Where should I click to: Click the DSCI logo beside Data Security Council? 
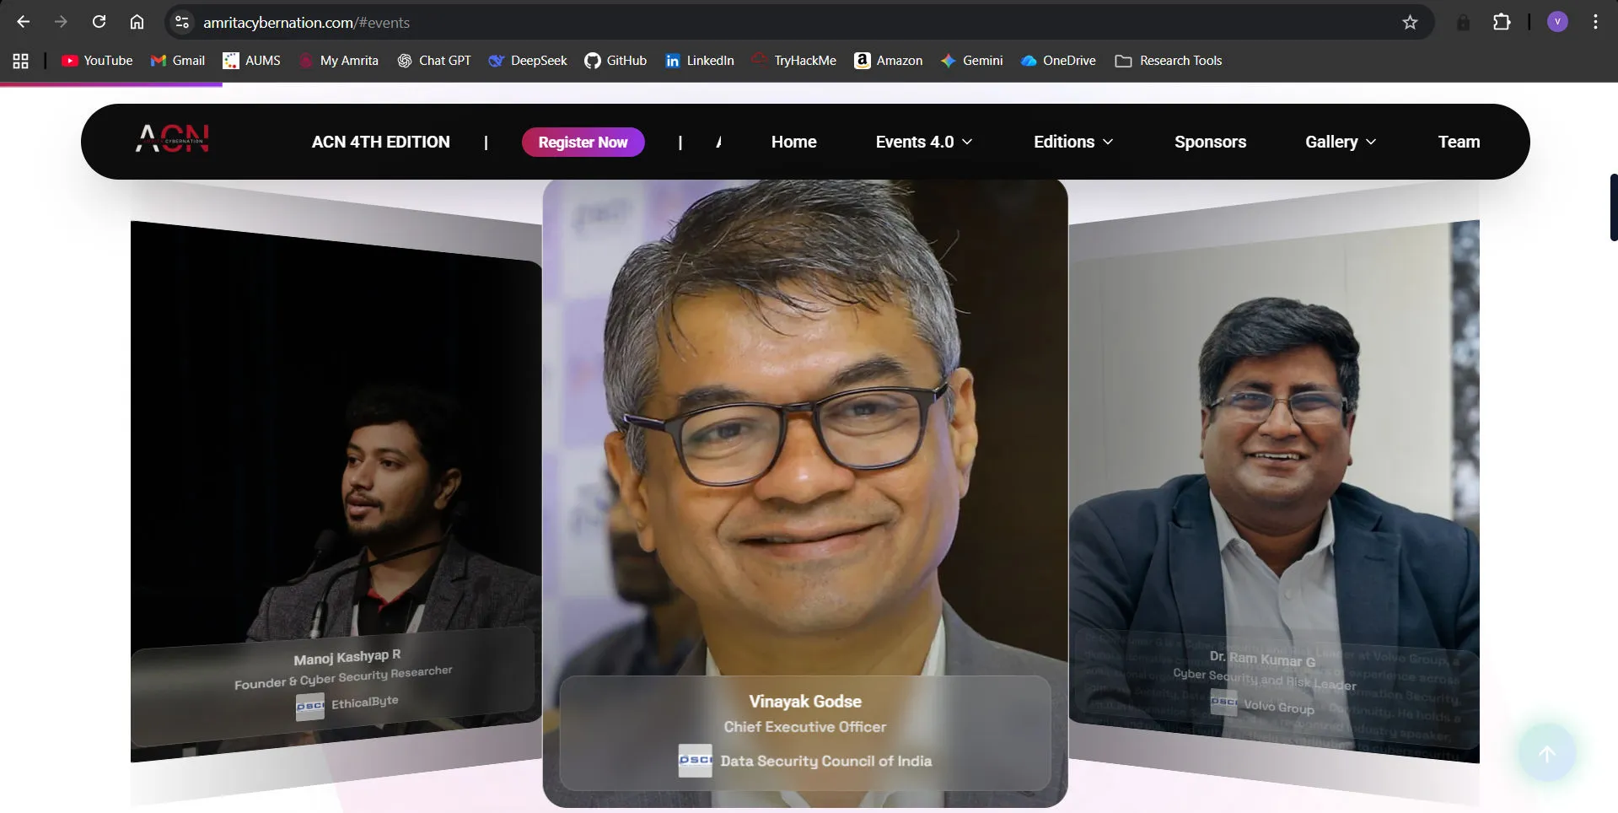pyautogui.click(x=695, y=761)
